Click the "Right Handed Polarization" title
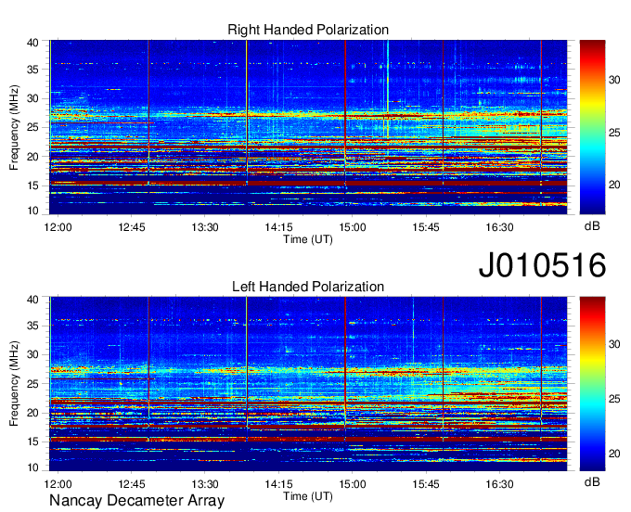This screenshot has height=512, width=631. coord(308,30)
